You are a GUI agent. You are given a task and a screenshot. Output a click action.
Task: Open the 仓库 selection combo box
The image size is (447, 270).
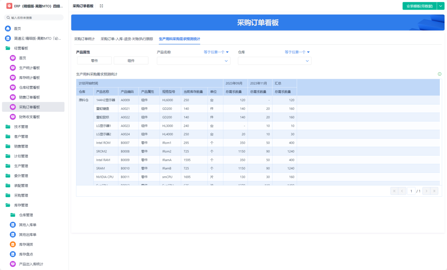tap(275, 60)
